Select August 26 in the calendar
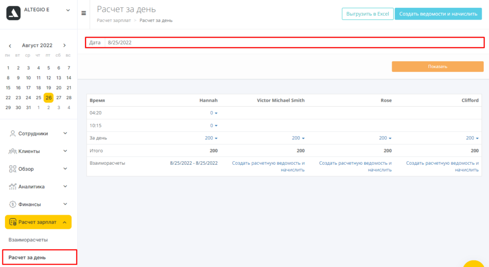 (x=48, y=98)
